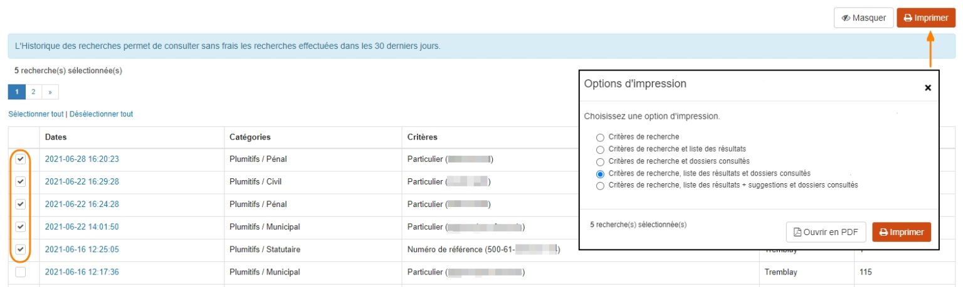Viewport: 963px width, 287px height.
Task: Click the next page arrow »
Action: pos(50,92)
